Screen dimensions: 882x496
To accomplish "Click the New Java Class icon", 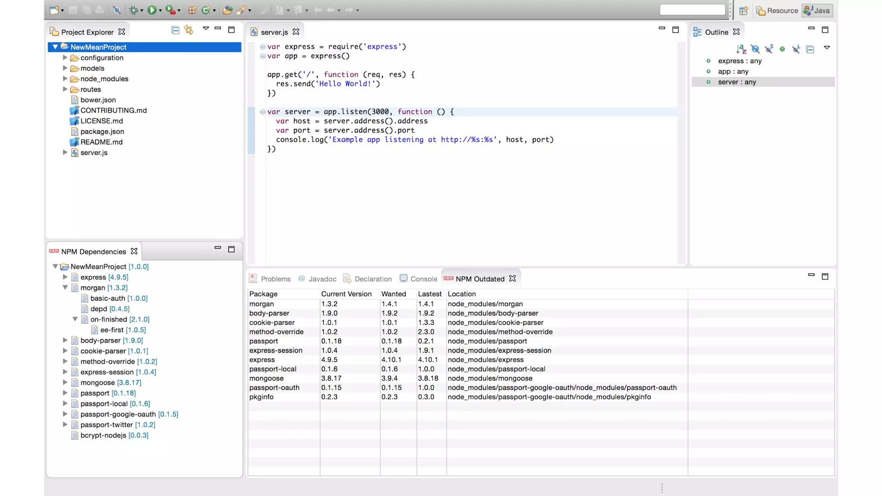I will pyautogui.click(x=206, y=10).
